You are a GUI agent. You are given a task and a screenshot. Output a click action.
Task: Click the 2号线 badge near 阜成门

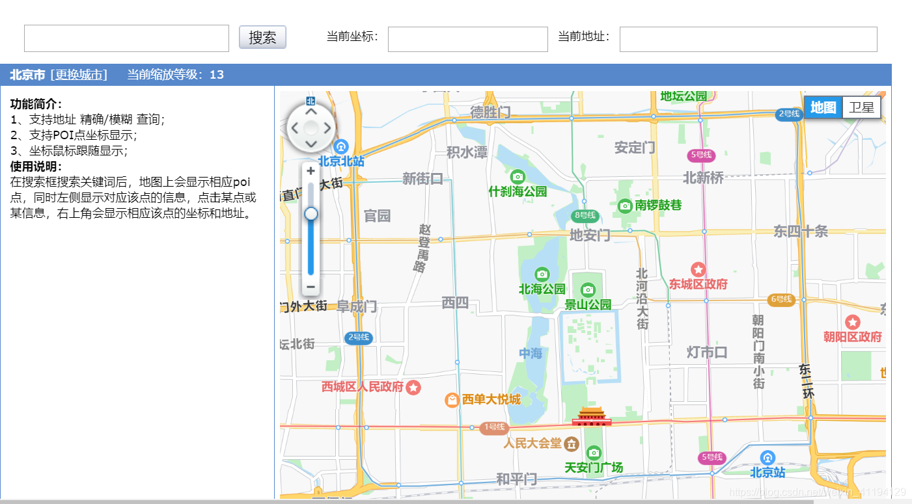[359, 337]
